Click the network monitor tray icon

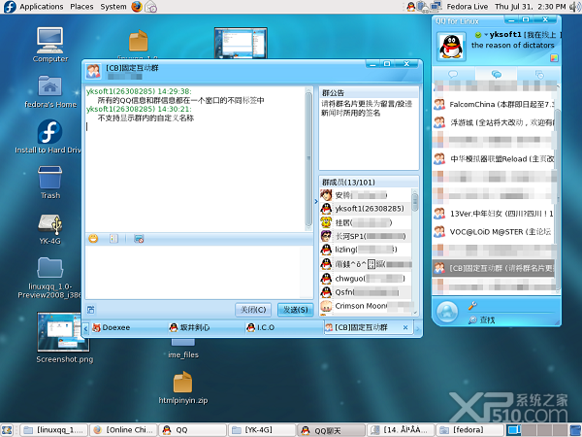point(436,7)
